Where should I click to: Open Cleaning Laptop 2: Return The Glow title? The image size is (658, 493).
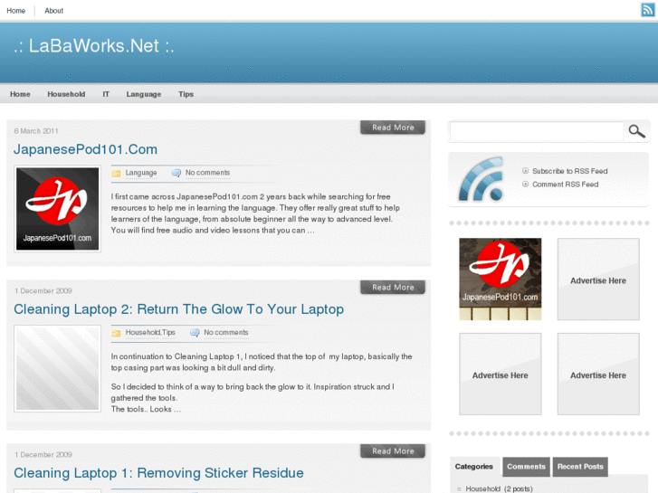(x=179, y=309)
